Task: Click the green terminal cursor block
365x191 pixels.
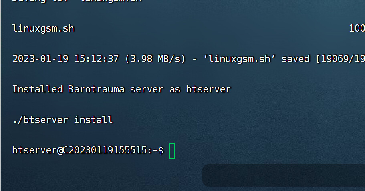Action: 172,151
